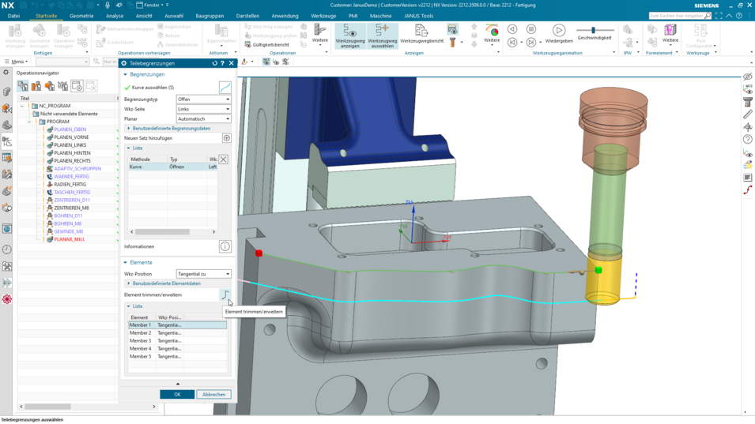
Task: Open the Menü dropdown
Action: [17, 62]
